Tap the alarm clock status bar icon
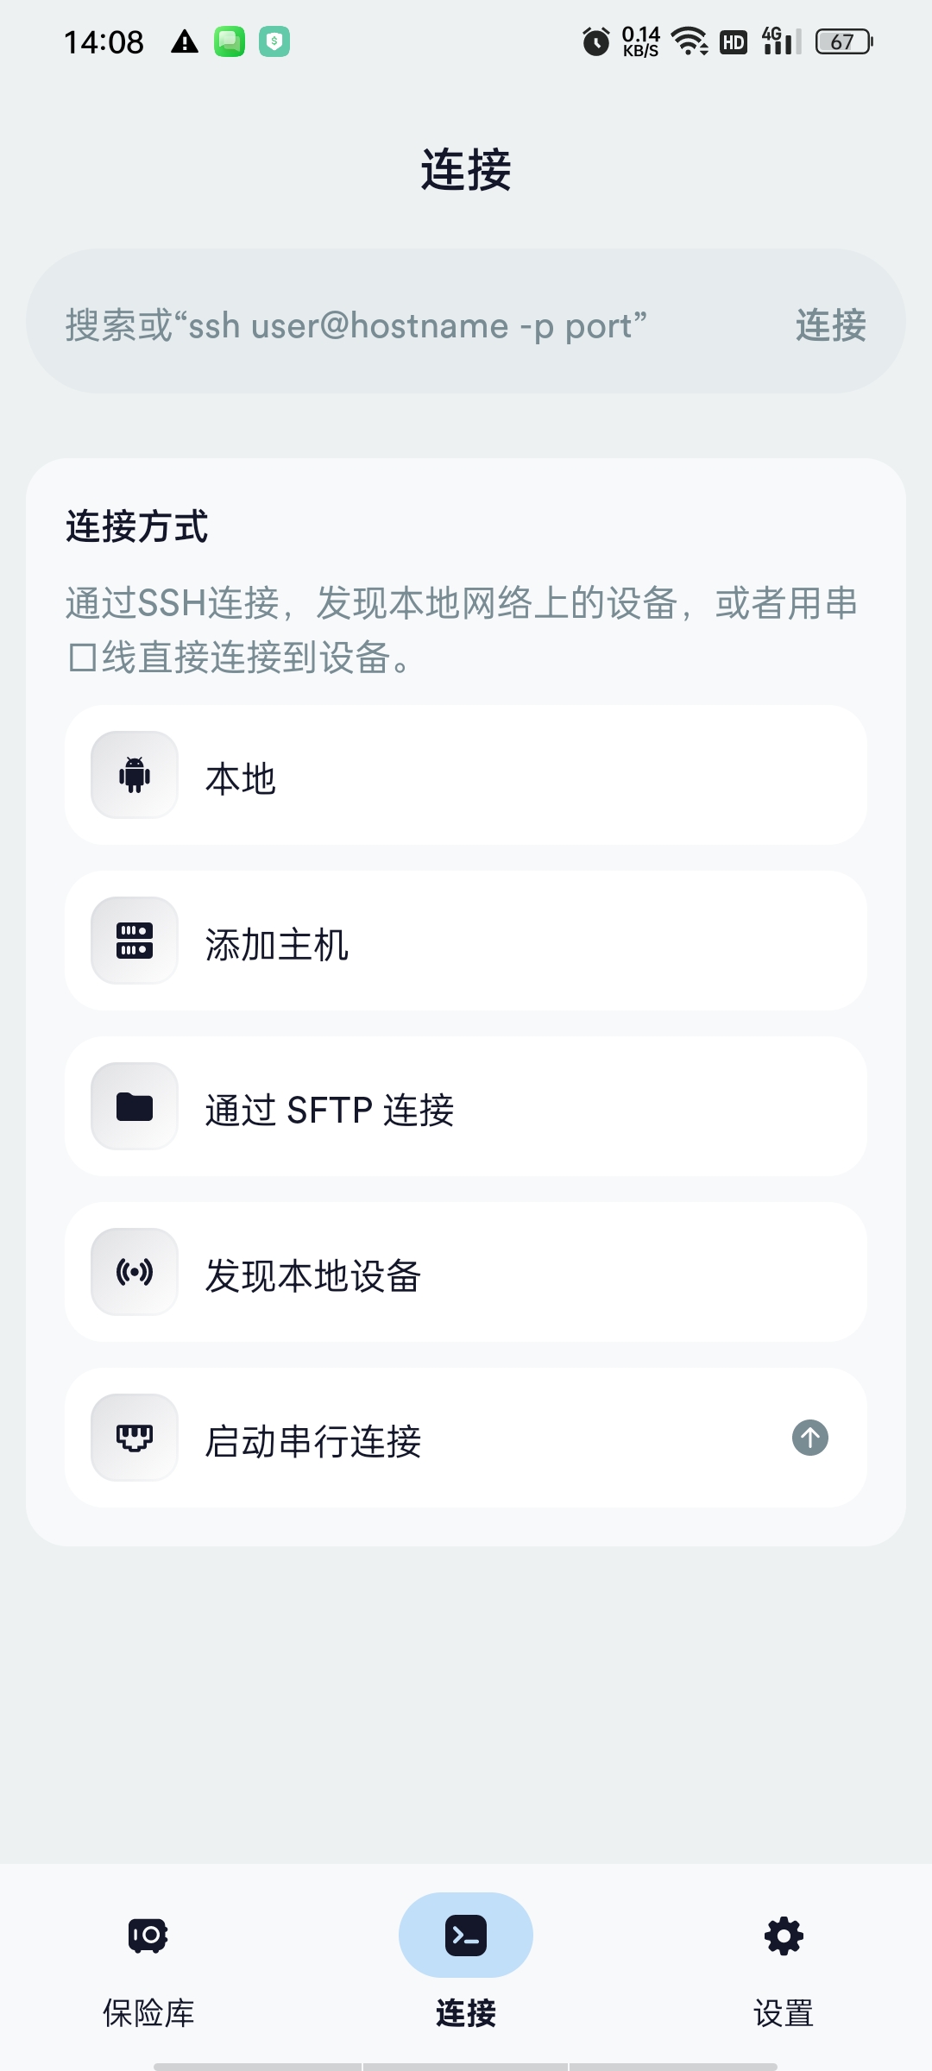The height and width of the screenshot is (2071, 932). tap(595, 41)
